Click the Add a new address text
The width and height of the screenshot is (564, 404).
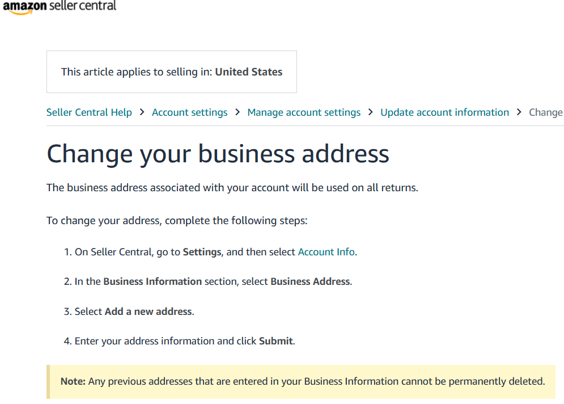pyautogui.click(x=148, y=311)
